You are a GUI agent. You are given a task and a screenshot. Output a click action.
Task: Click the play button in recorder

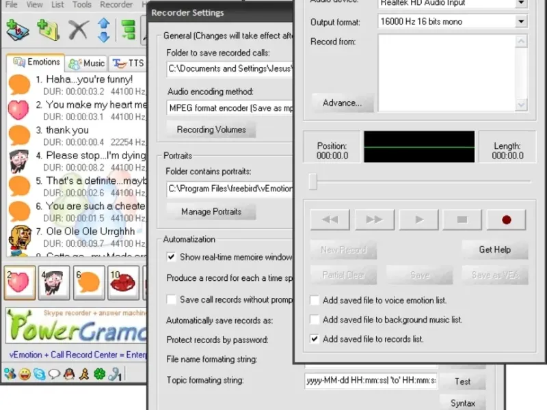pyautogui.click(x=418, y=219)
